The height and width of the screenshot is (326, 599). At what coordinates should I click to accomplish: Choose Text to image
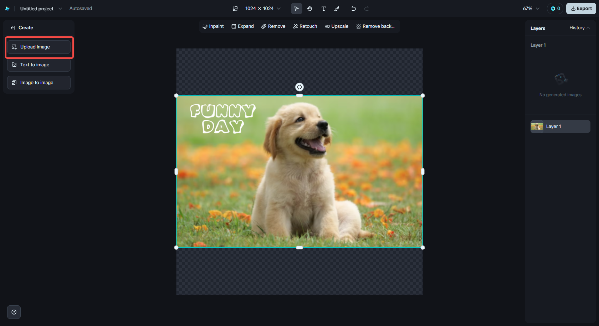click(x=39, y=65)
